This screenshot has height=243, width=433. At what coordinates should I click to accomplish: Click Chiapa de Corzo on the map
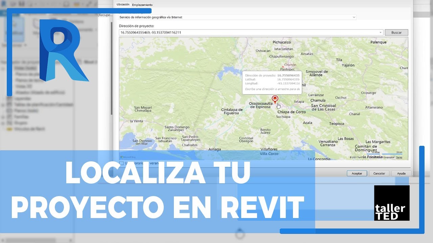(291, 112)
